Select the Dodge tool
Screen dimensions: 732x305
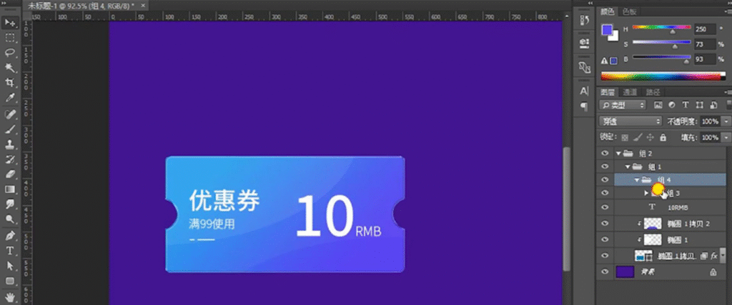[x=10, y=219]
